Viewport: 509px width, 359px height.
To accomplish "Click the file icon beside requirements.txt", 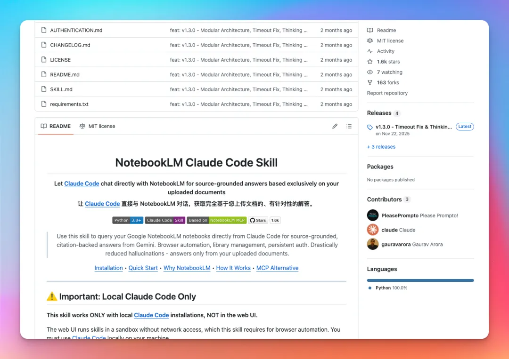I will pos(43,104).
